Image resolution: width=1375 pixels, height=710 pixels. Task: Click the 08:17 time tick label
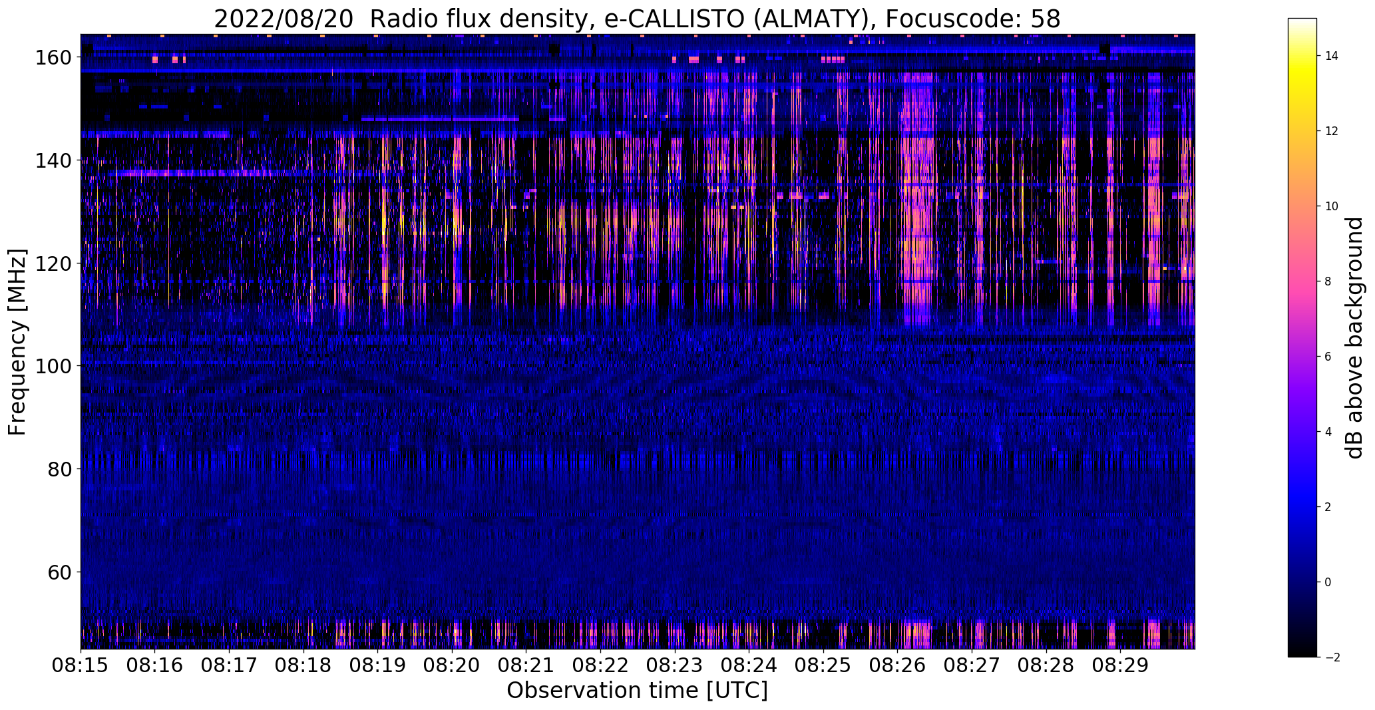(229, 665)
